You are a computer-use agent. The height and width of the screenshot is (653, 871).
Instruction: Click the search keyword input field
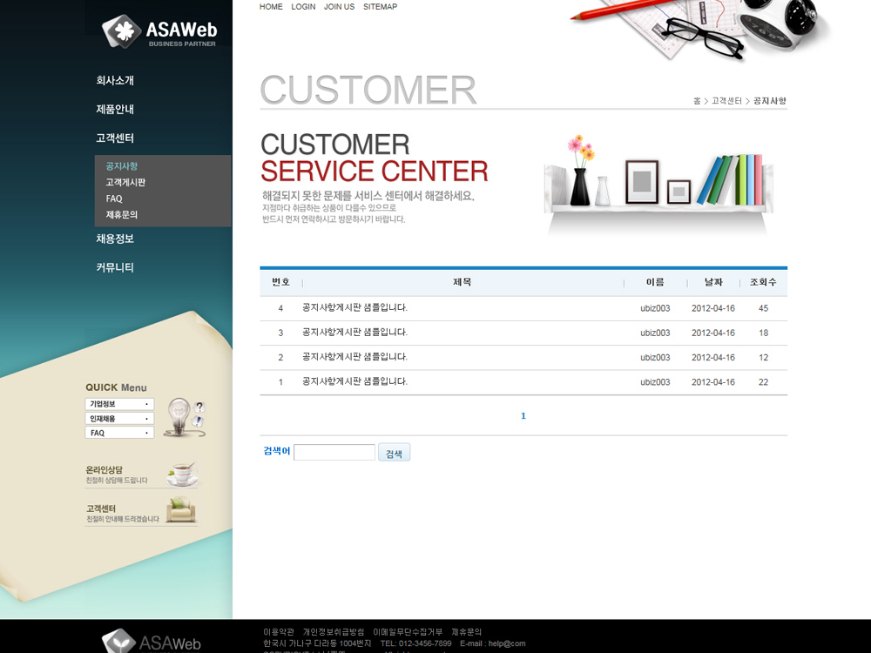point(334,453)
